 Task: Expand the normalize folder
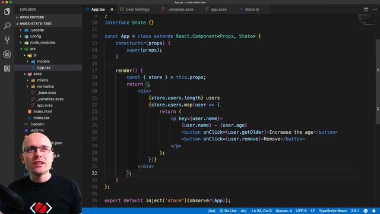coord(45,86)
